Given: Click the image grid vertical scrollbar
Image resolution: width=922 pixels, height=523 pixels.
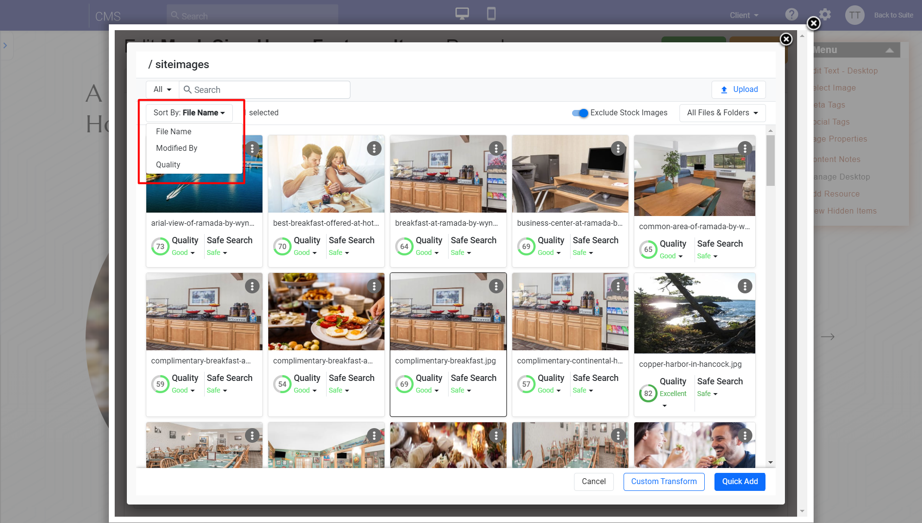Looking at the screenshot, I should tap(770, 161).
